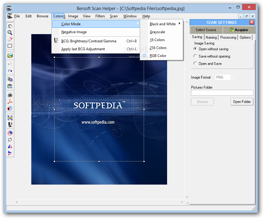Click the Pictures Folder input field

(222, 93)
